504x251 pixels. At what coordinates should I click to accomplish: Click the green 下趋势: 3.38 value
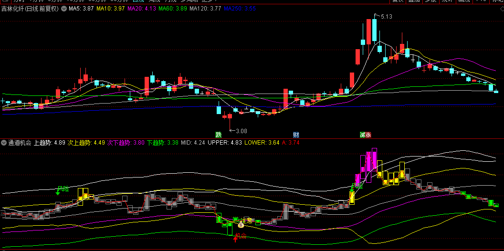tap(163, 143)
